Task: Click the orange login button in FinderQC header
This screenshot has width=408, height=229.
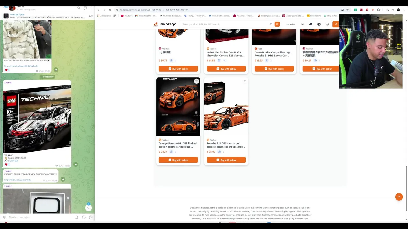Action: (x=335, y=24)
